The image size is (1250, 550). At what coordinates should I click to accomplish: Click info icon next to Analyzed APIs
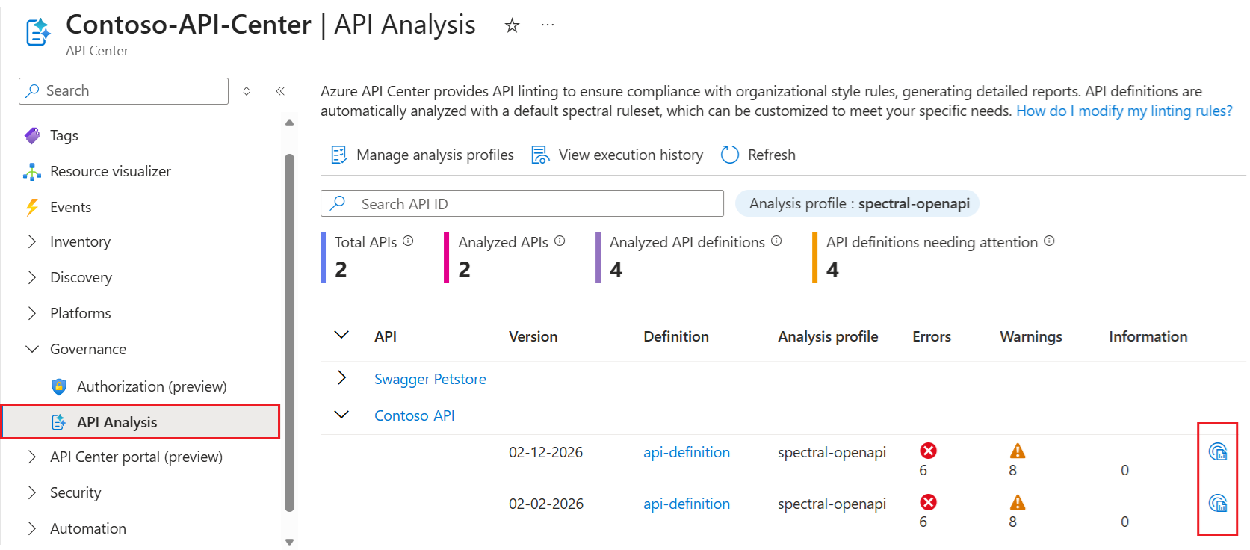560,241
